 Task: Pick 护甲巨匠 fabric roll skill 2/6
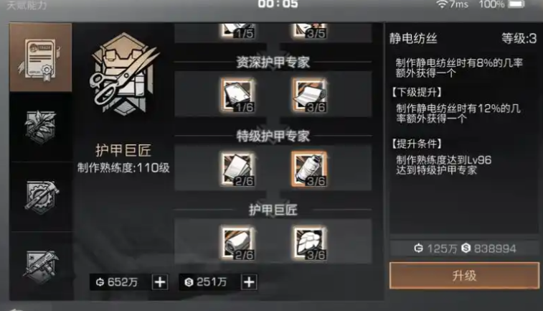[x=237, y=243]
